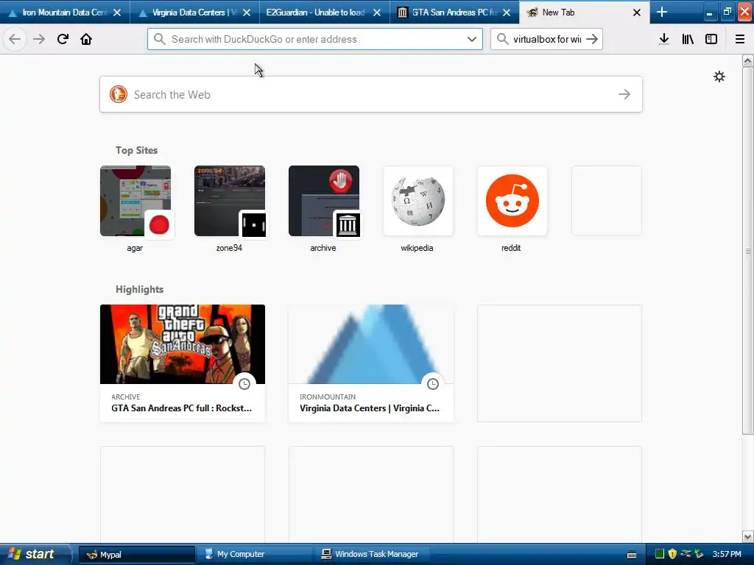
Task: Submit the virtualbox search arrow
Action: point(592,39)
